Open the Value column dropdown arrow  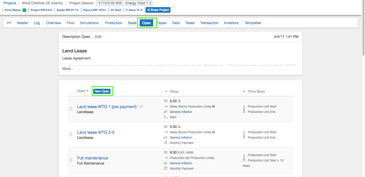166,92
